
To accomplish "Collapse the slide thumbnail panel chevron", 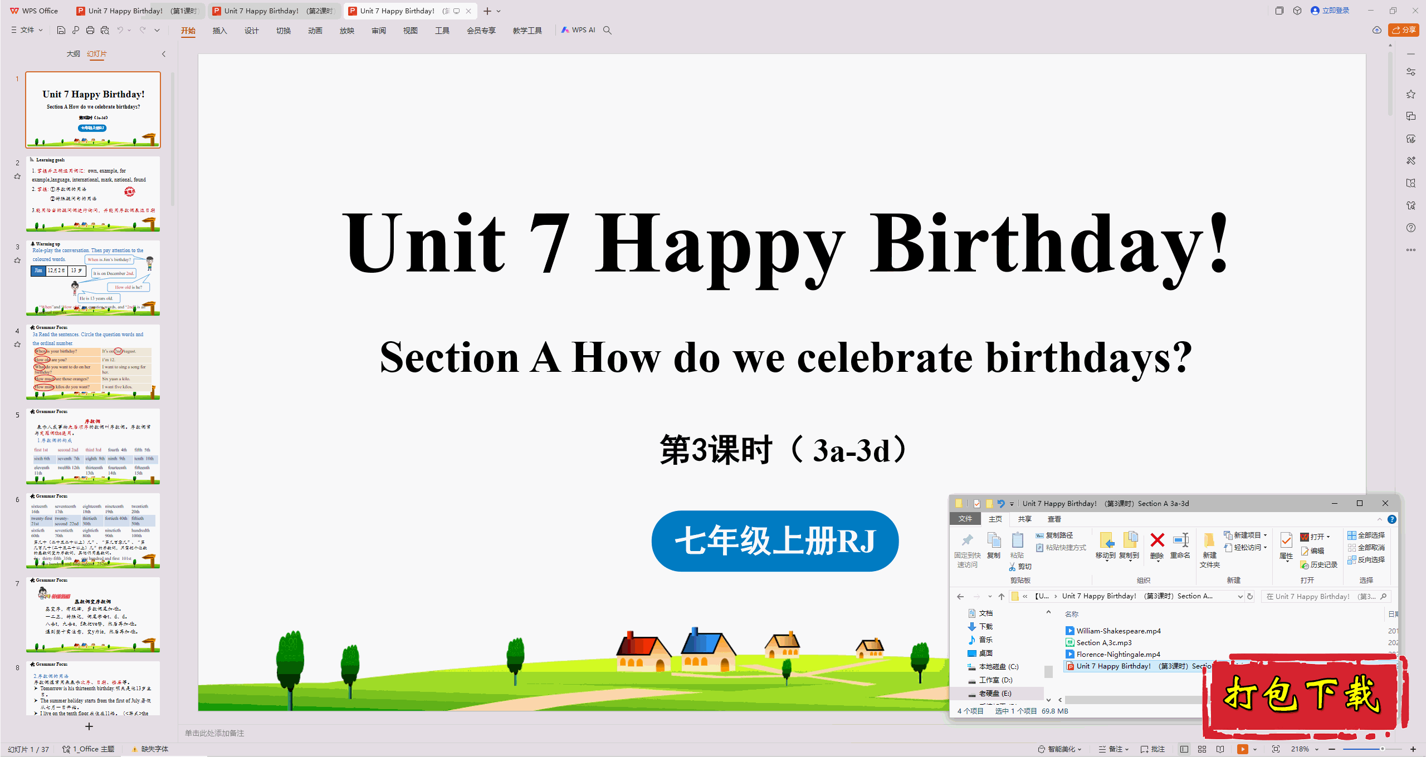I will click(164, 54).
